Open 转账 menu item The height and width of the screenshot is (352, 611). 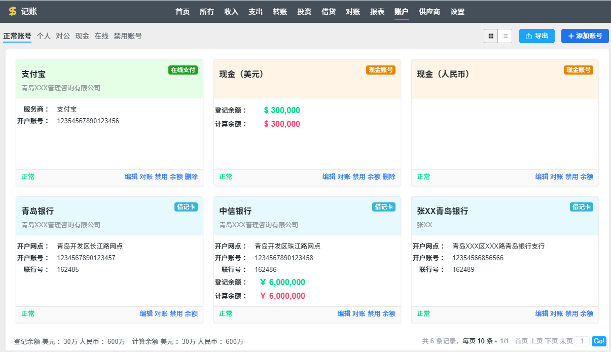pyautogui.click(x=280, y=12)
